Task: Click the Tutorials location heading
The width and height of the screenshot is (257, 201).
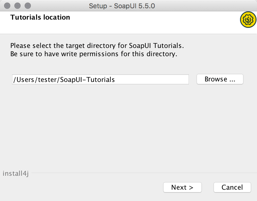Action: pos(40,17)
